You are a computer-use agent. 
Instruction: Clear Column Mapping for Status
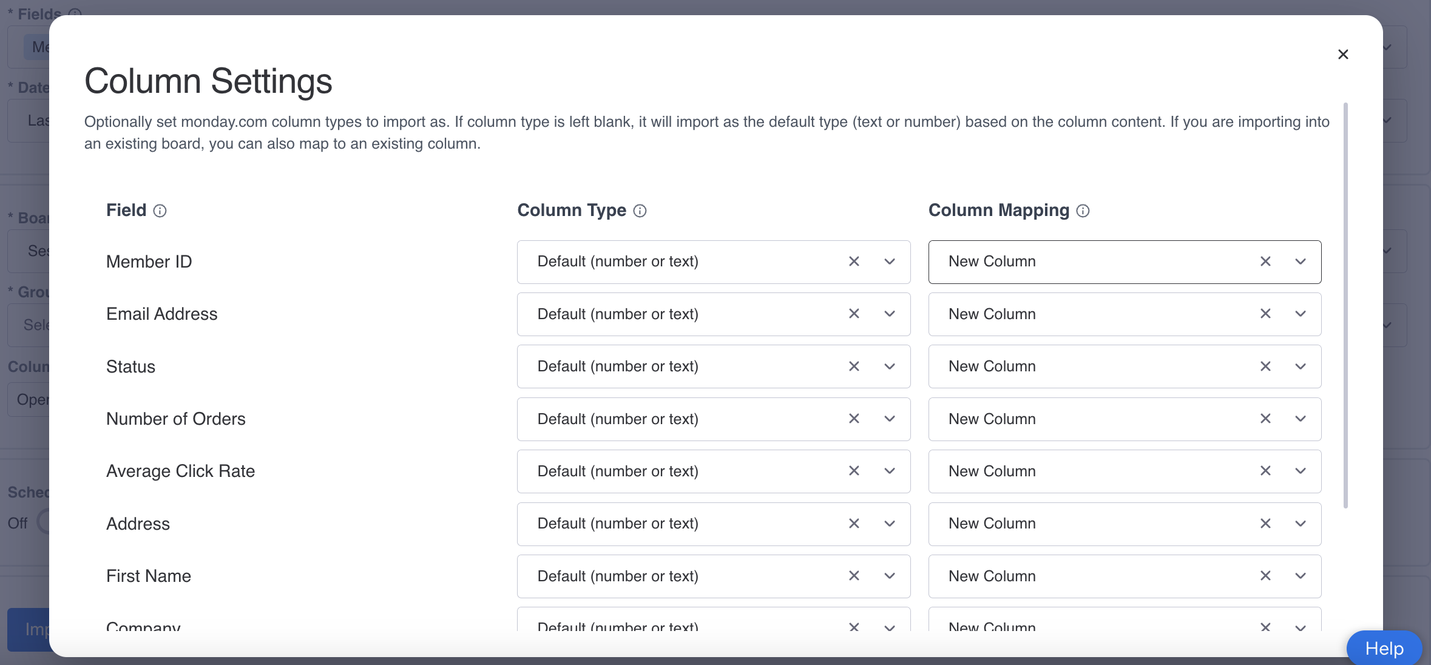tap(1265, 366)
